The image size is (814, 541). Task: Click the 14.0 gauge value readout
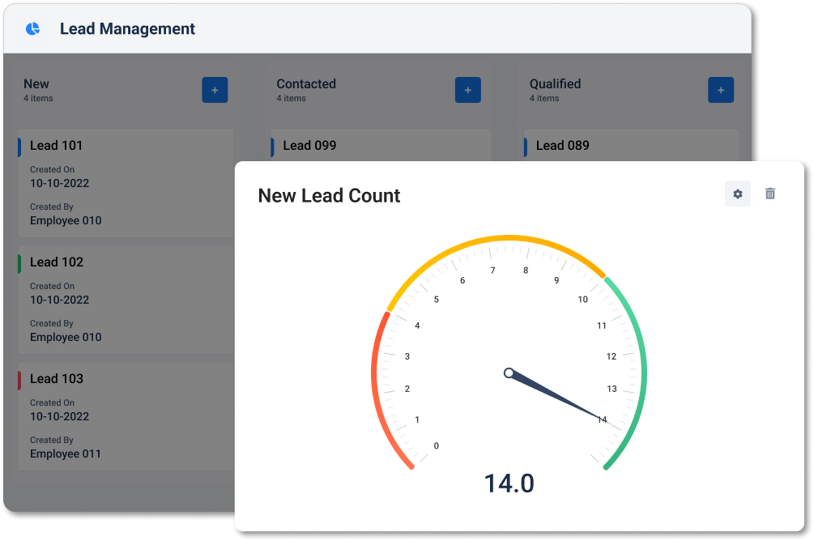pyautogui.click(x=509, y=483)
